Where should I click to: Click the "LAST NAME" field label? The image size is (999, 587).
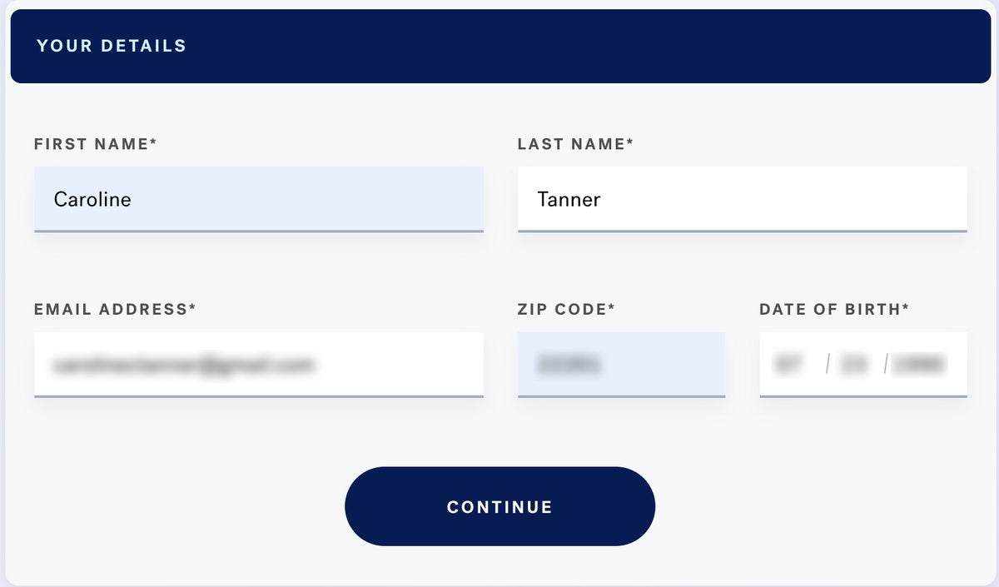click(575, 144)
